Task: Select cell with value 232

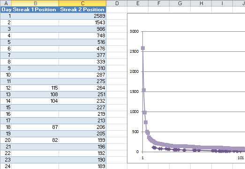Action: [x=82, y=101]
